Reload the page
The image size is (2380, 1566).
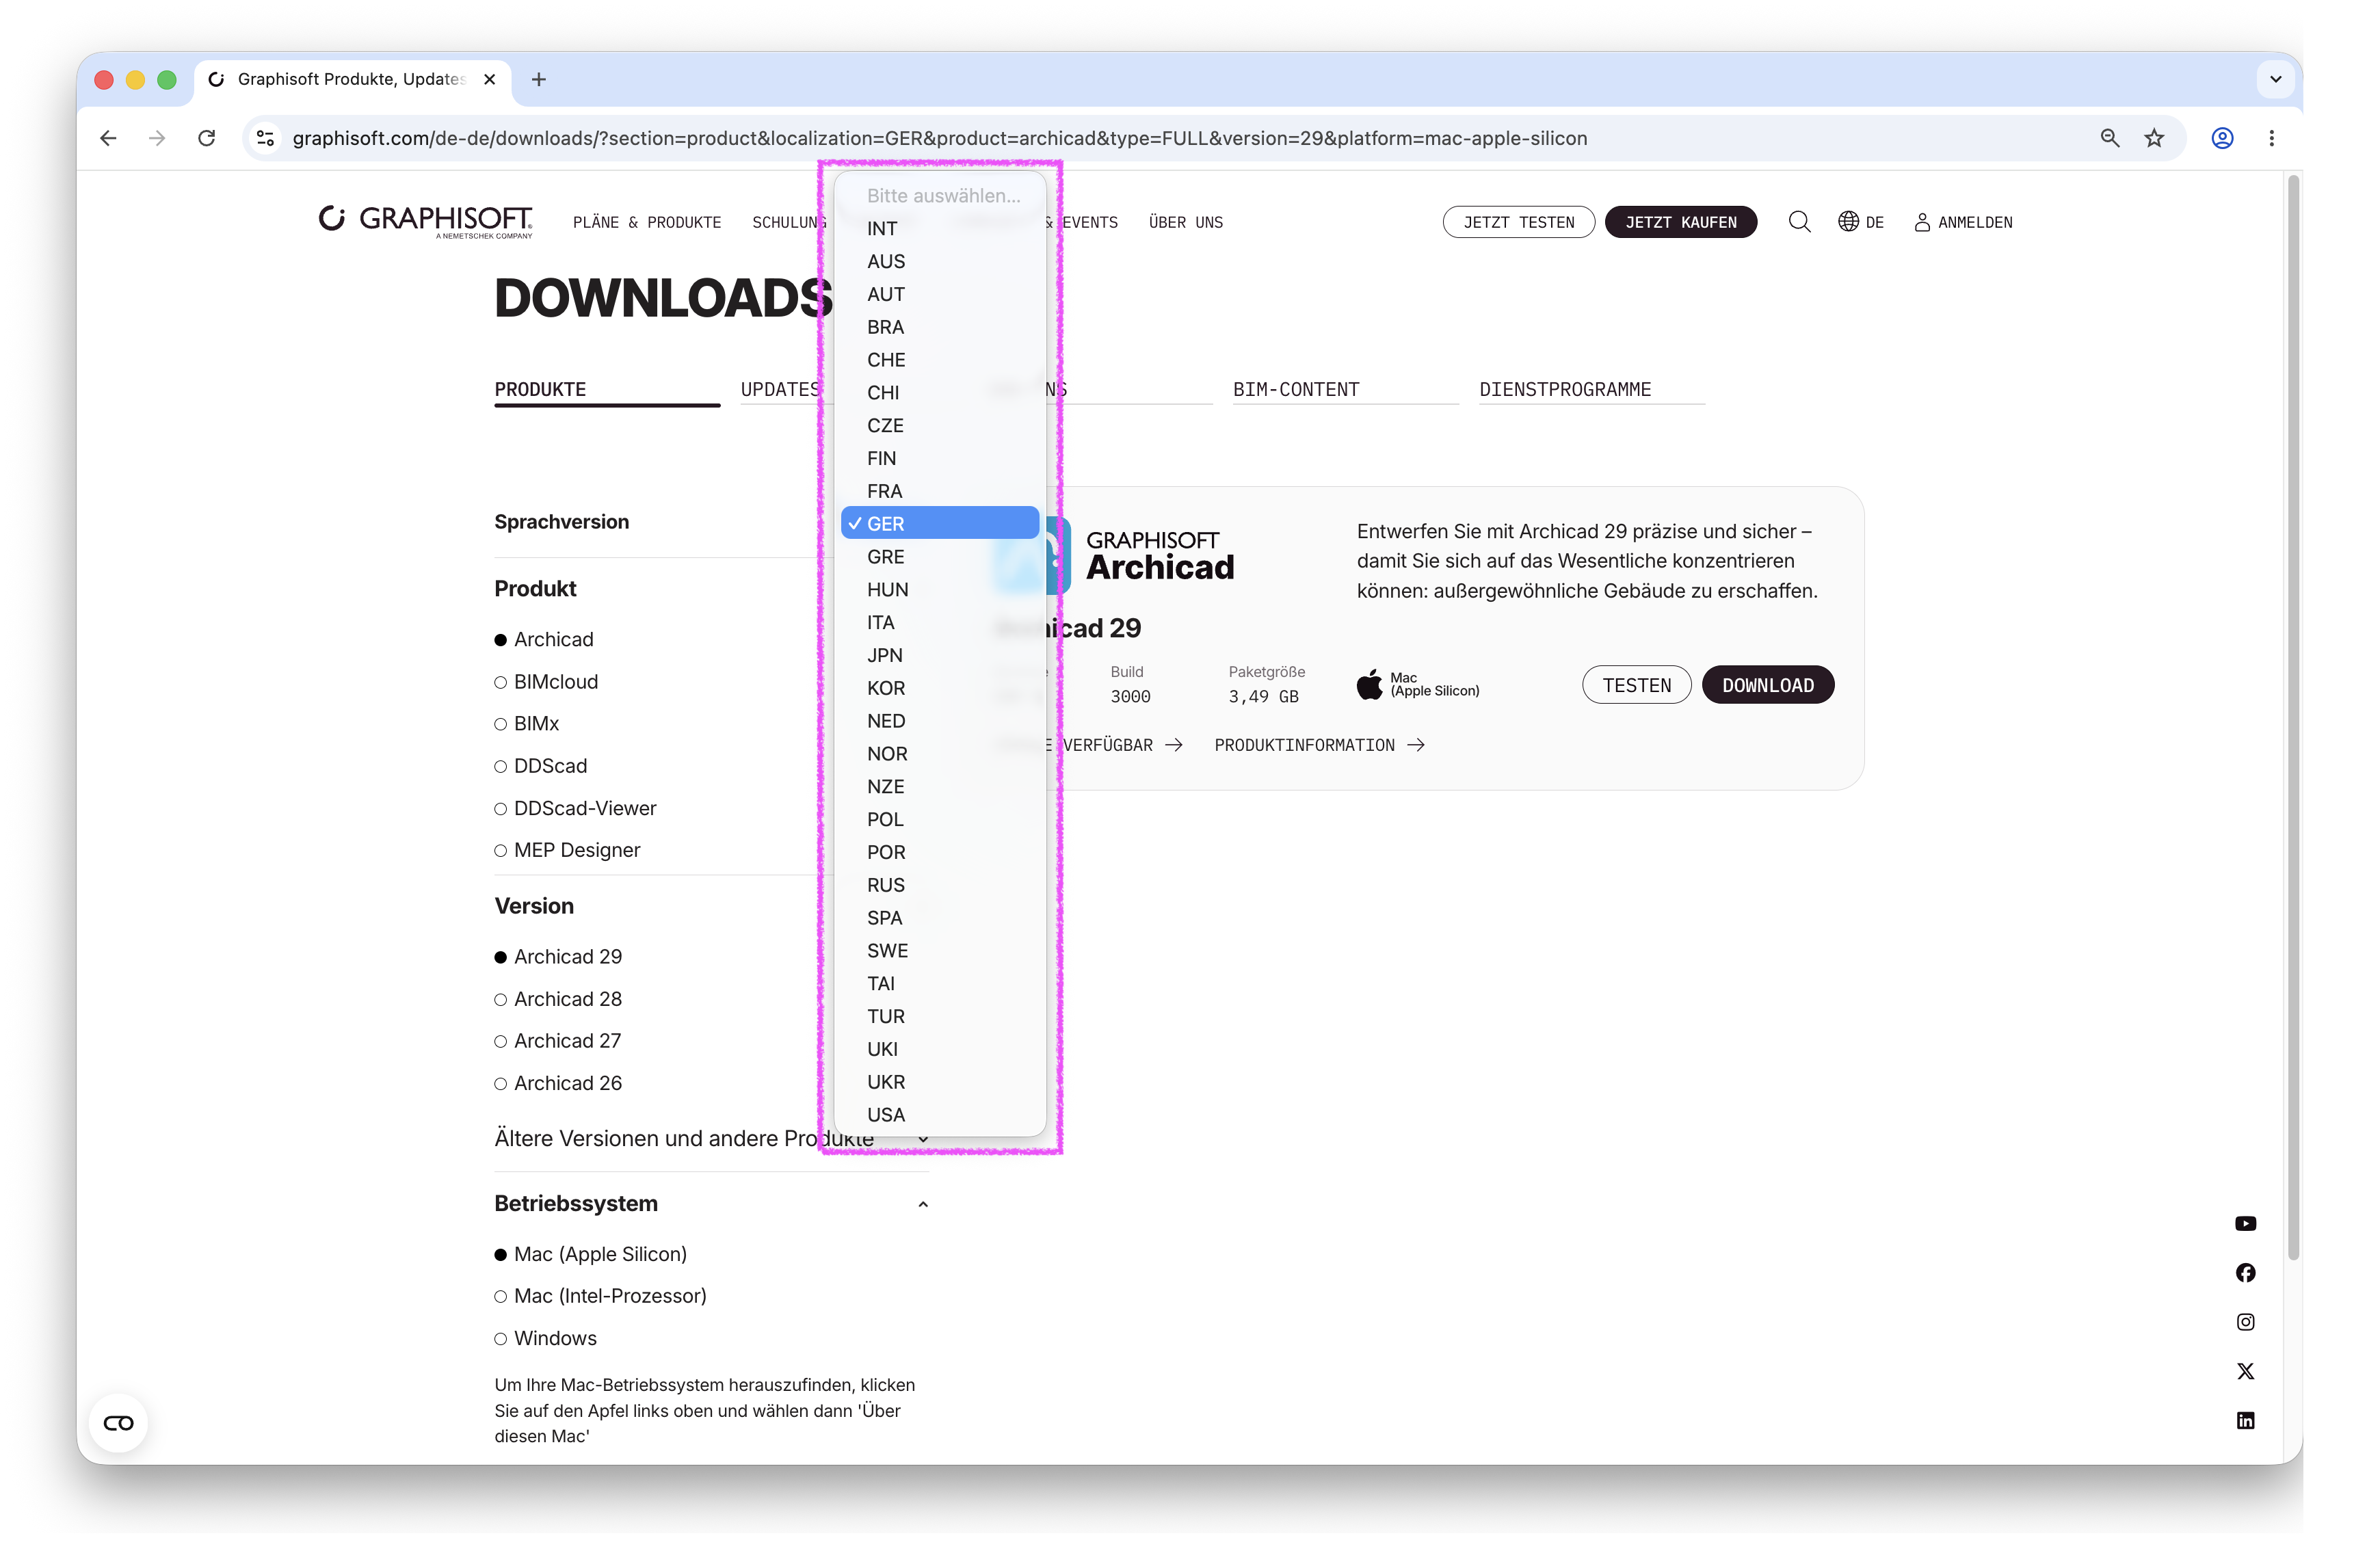point(206,138)
